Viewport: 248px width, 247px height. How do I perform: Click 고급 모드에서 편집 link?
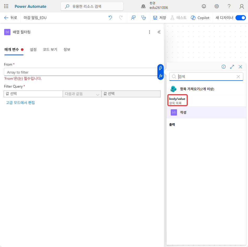coord(20,103)
